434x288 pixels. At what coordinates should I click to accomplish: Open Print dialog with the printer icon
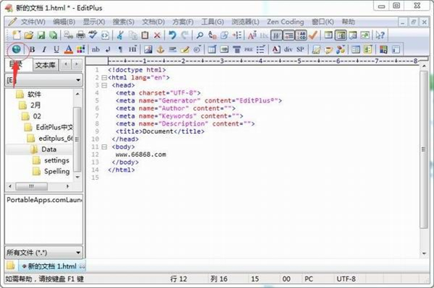(x=80, y=35)
